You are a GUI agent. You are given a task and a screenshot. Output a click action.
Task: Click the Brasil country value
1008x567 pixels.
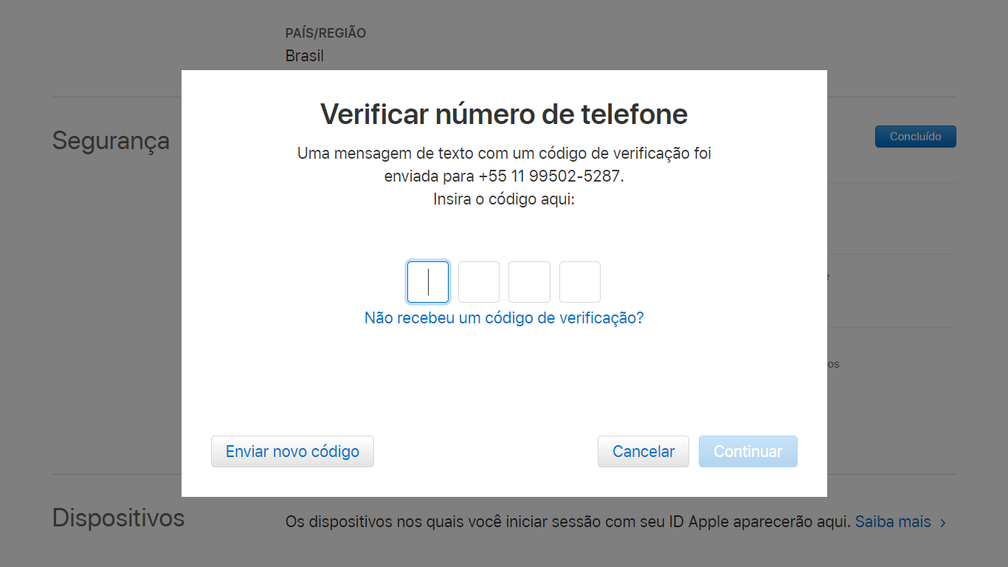(x=305, y=56)
